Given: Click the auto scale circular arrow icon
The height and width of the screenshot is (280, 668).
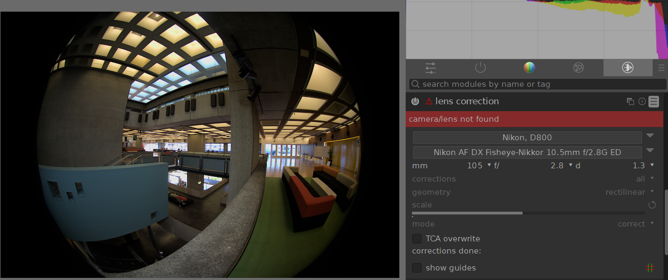Looking at the screenshot, I should [x=652, y=205].
